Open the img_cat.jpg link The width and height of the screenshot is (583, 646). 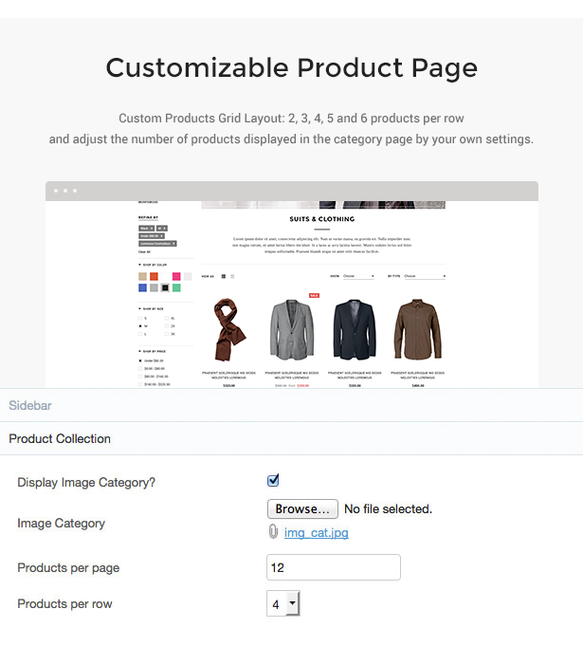tap(316, 533)
